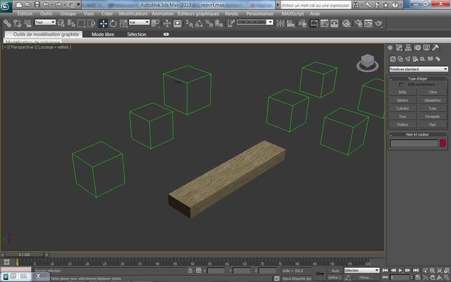Viewport: 451px width, 282px height.
Task: Open the Modificateurs menu
Action: point(133,14)
